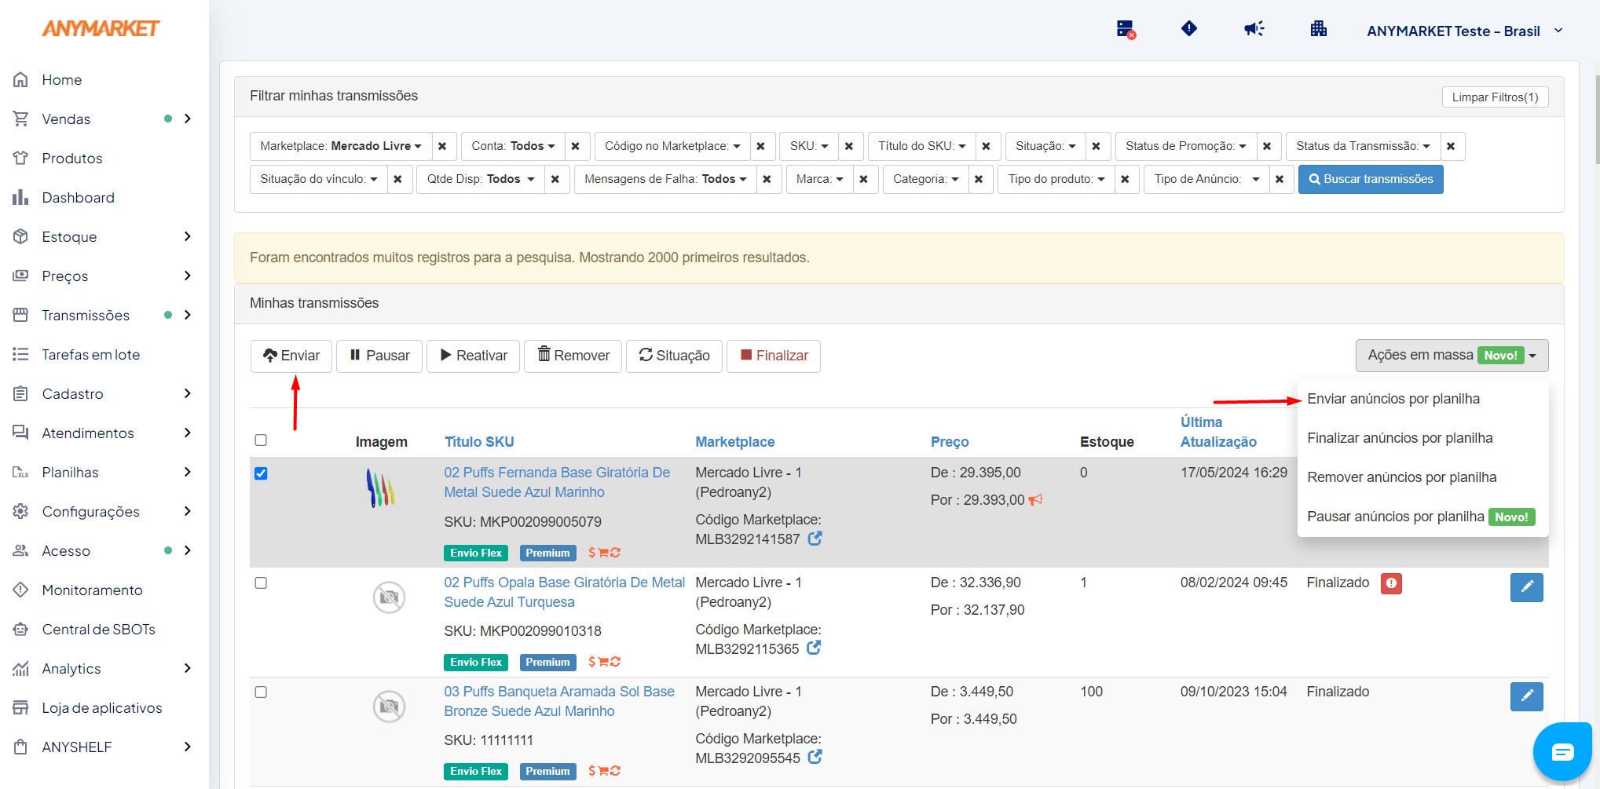Clear the Situação filter with its X
Screen dimensions: 1600x789
pyautogui.click(x=1096, y=146)
